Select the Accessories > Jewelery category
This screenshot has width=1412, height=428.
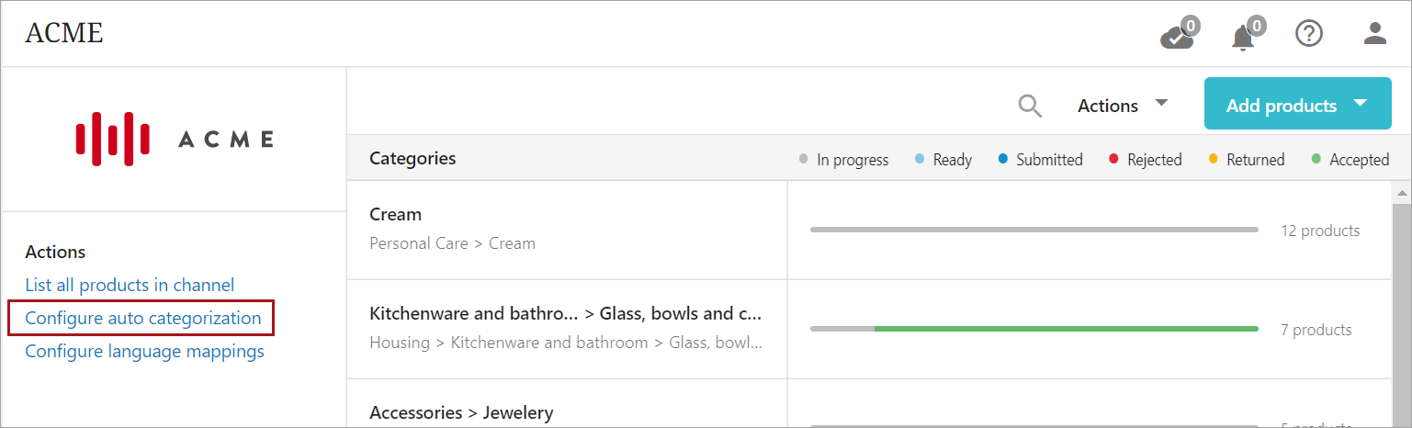[x=461, y=412]
